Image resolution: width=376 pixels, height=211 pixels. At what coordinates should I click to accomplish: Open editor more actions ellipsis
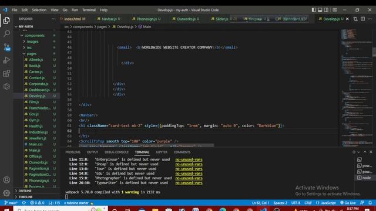(x=370, y=19)
